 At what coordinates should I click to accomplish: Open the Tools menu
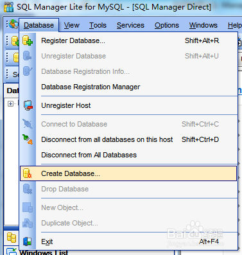(98, 25)
